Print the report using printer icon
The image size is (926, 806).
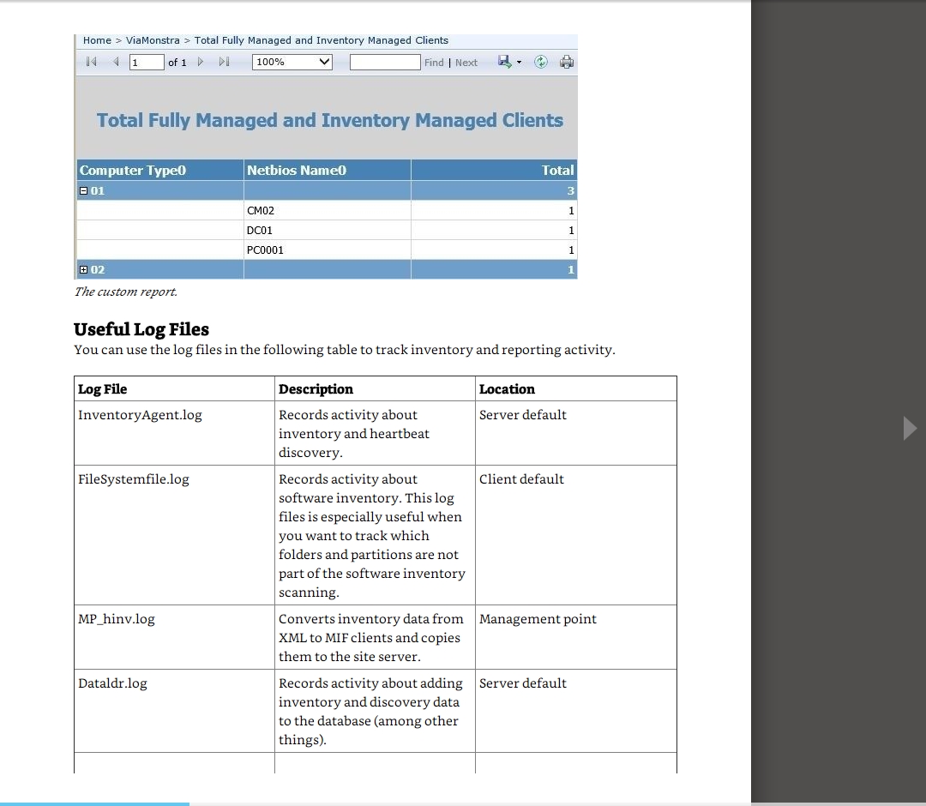[x=566, y=62]
